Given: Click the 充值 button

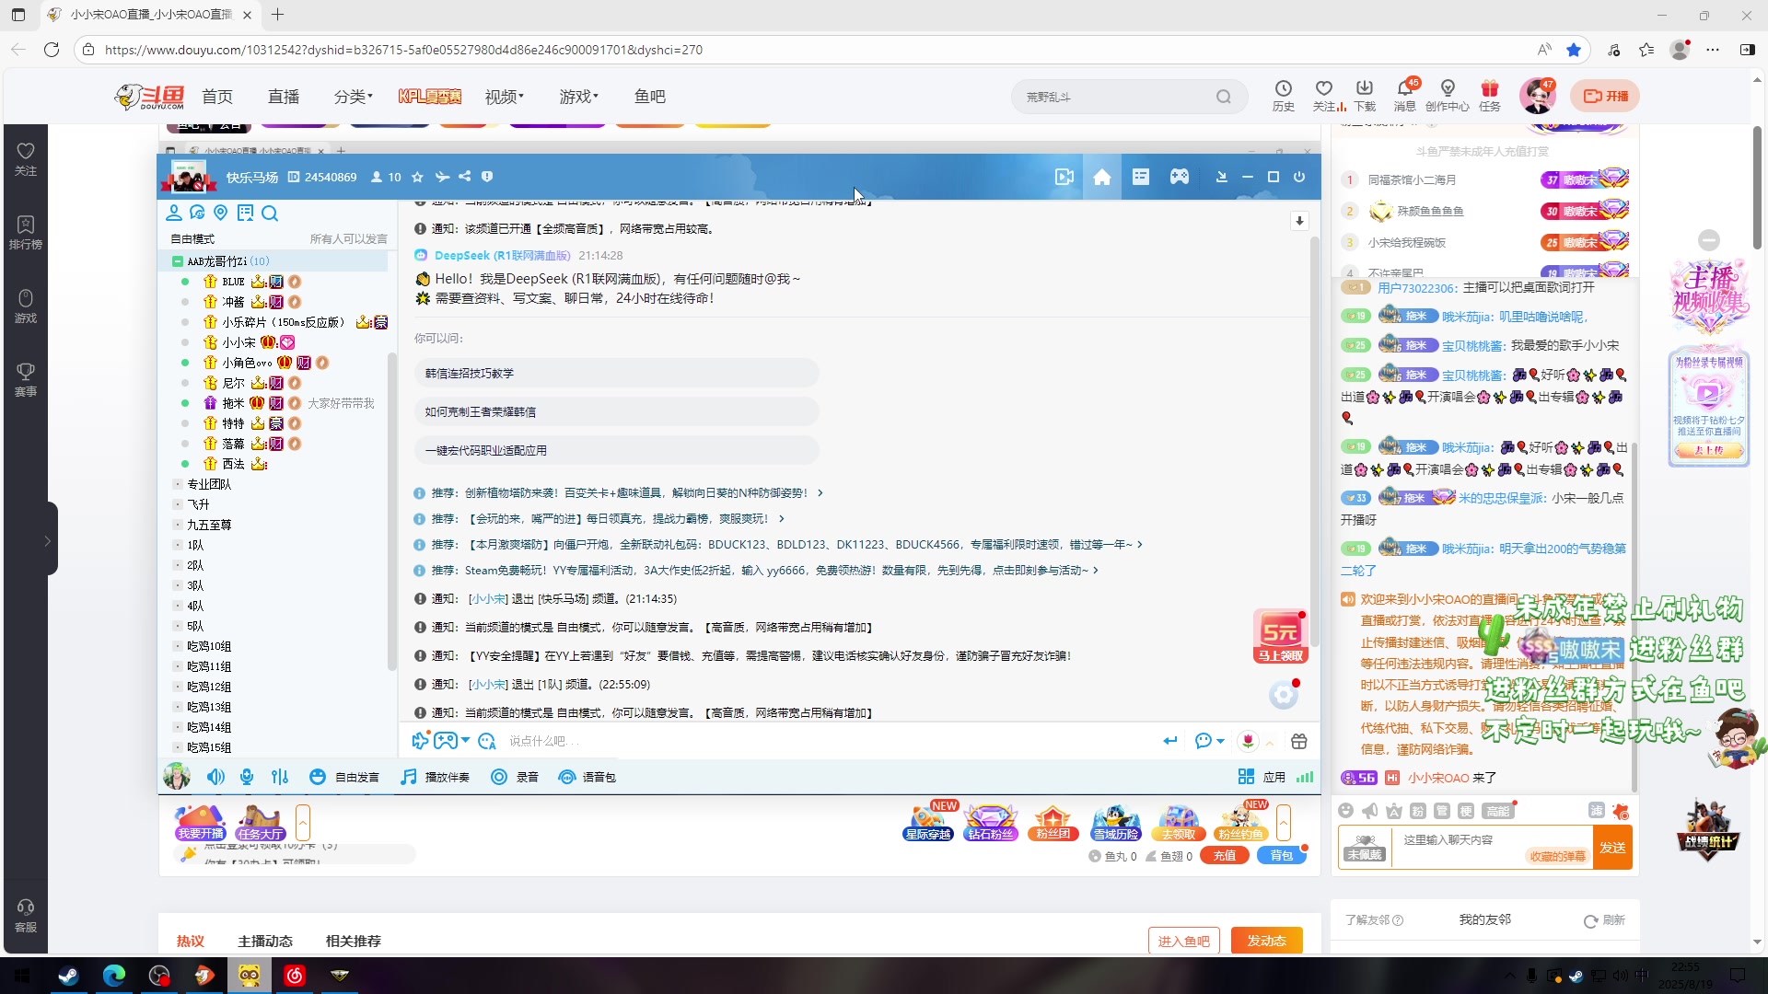Looking at the screenshot, I should pyautogui.click(x=1224, y=856).
